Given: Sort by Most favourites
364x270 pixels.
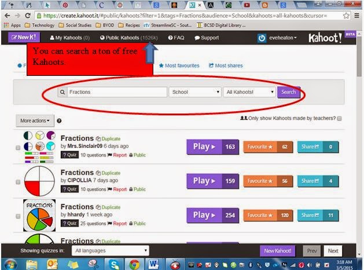Looking at the screenshot, I should point(179,65).
